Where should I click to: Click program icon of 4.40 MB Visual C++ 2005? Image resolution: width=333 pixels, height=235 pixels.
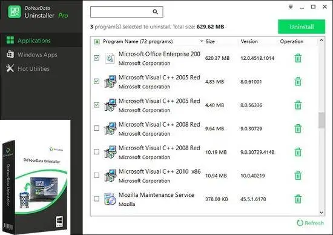pyautogui.click(x=110, y=105)
